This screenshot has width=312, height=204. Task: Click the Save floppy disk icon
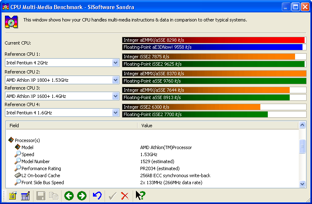(x=41, y=196)
